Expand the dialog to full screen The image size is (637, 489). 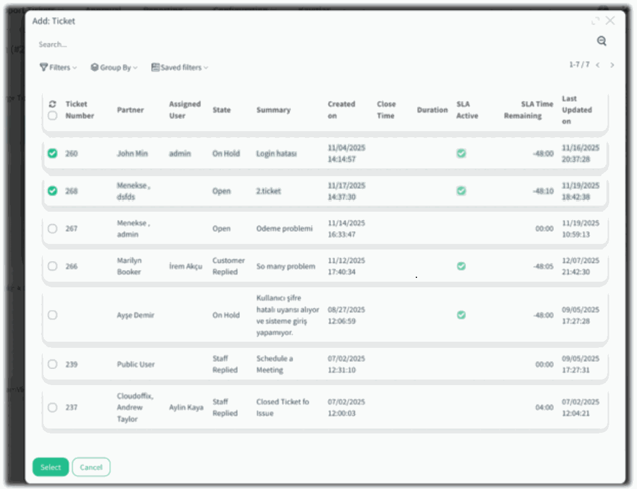click(x=595, y=21)
